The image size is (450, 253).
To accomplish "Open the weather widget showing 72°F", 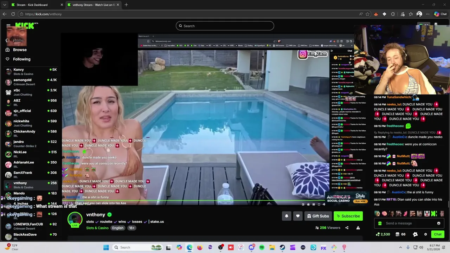I will coord(11,247).
